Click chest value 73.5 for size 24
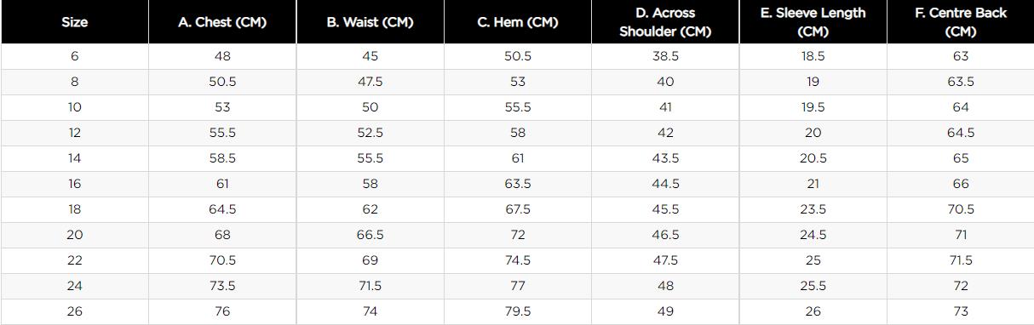This screenshot has width=1034, height=325. click(222, 286)
